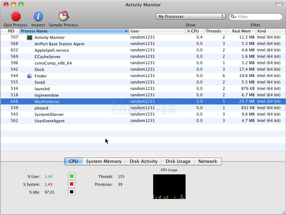Sort by the Real Mem column header
The height and width of the screenshot is (215, 286).
pos(241,31)
